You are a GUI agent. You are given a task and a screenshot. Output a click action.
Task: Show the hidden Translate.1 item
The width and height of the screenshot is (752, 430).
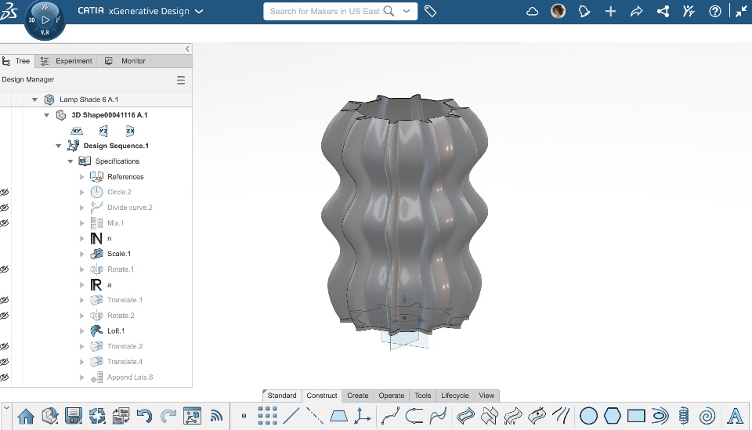(5, 300)
